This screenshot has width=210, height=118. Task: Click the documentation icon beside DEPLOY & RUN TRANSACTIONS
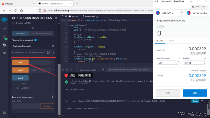click(56, 18)
